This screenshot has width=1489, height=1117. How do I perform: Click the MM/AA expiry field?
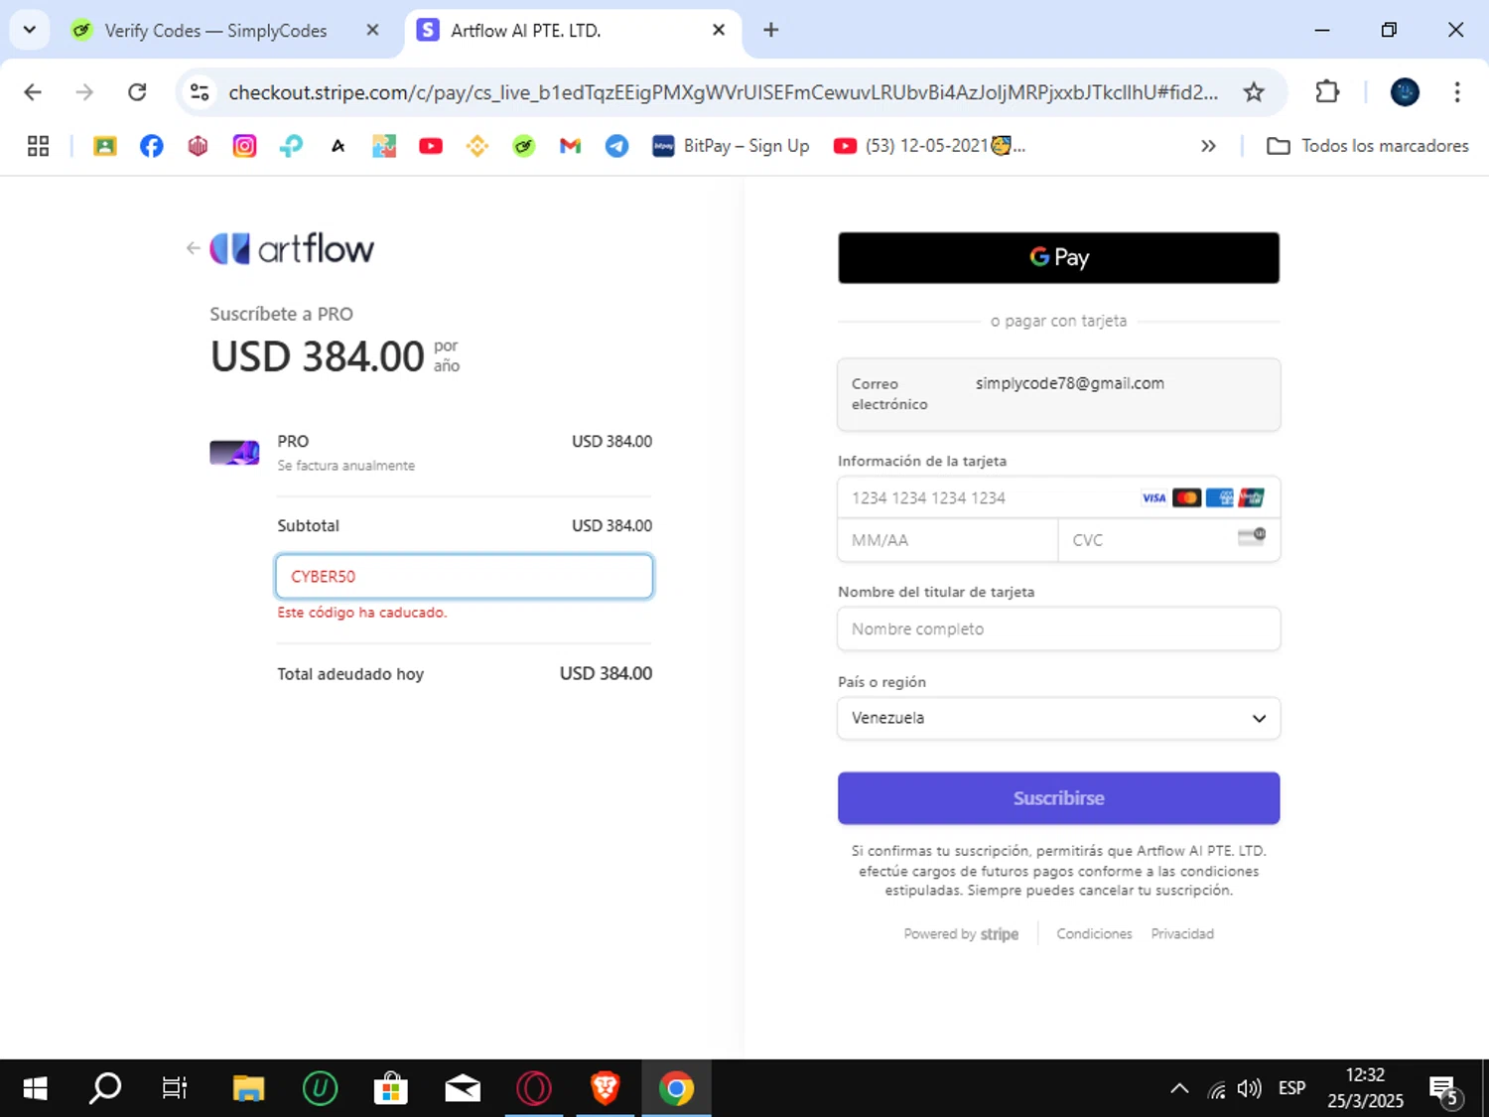point(948,540)
